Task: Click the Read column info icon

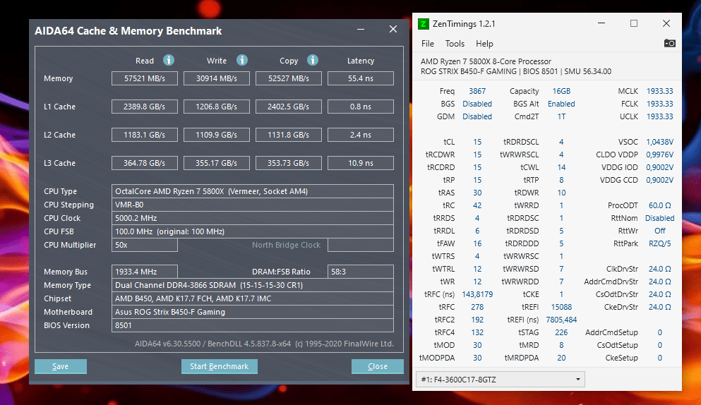Action: [169, 60]
